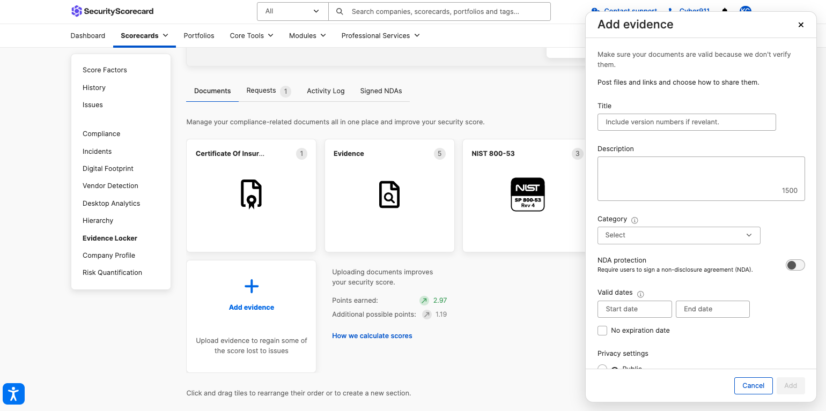Expand the All search filter dropdown
826x411 pixels.
[292, 11]
